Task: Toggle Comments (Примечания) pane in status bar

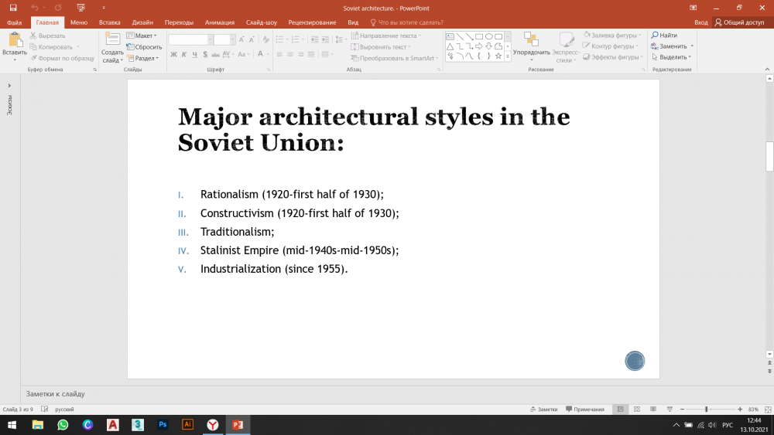Action: 585,409
